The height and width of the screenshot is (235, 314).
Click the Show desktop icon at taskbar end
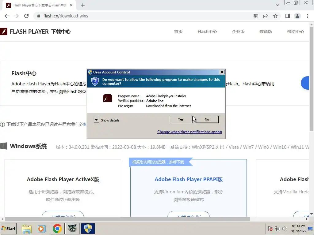tap(311, 229)
